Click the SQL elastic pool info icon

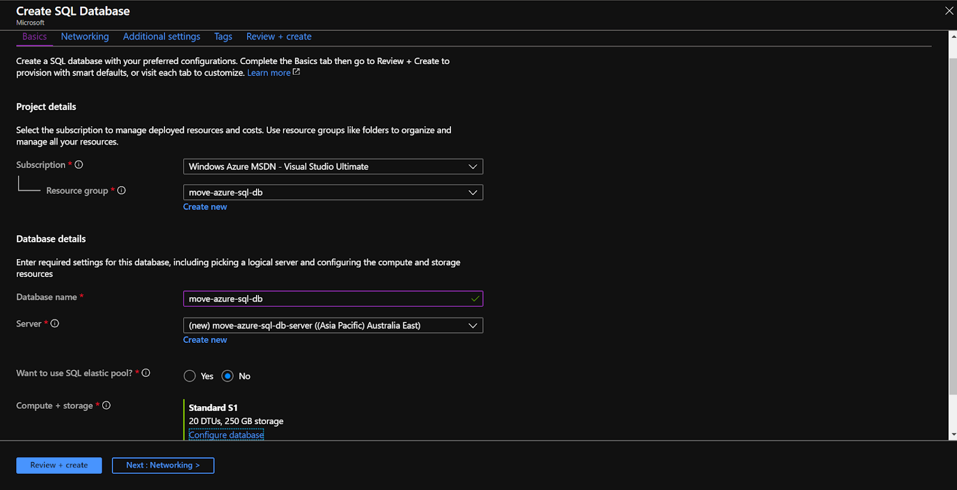[146, 373]
